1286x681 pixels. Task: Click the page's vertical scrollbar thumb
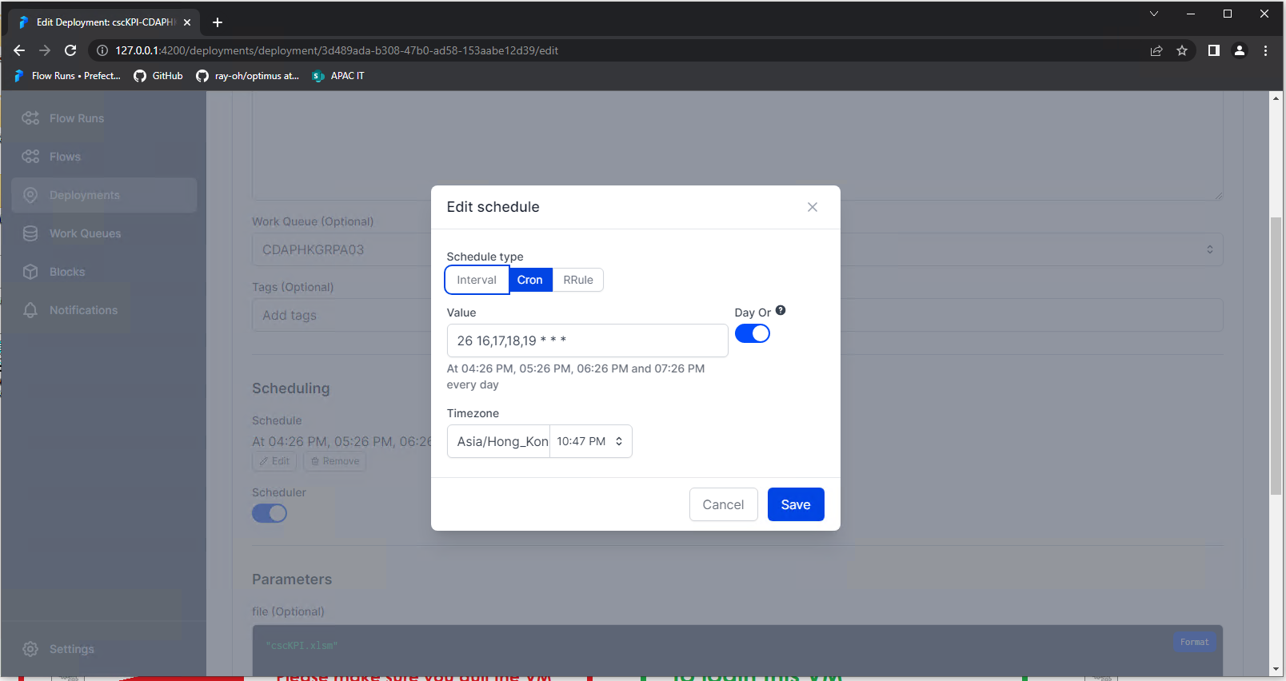coord(1276,356)
